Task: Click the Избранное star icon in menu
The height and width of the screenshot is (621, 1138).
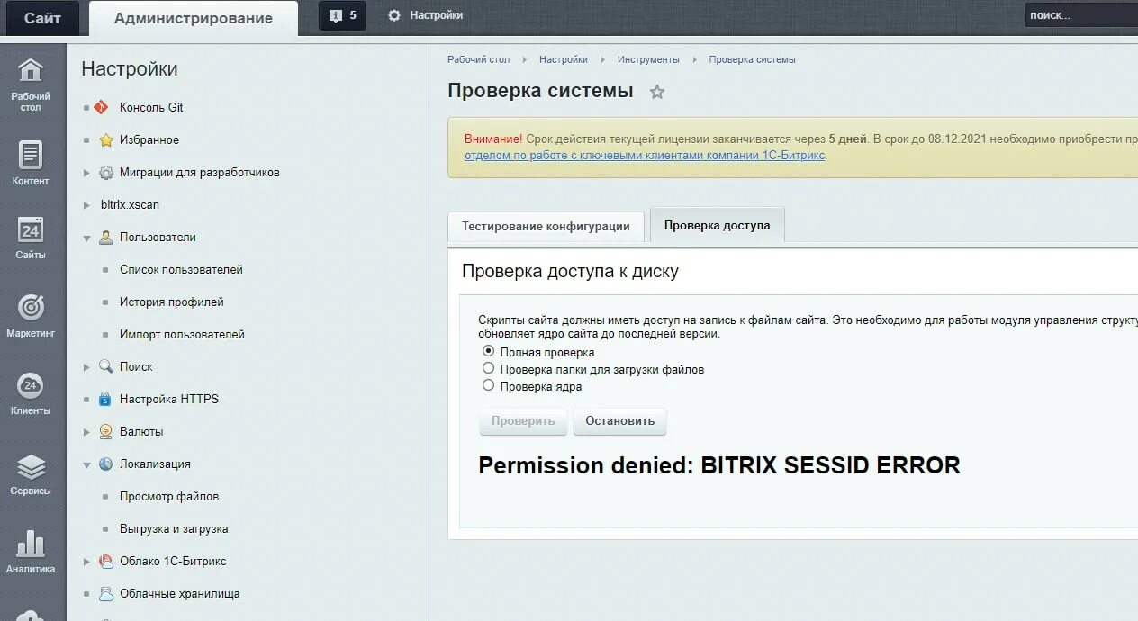Action: (105, 139)
